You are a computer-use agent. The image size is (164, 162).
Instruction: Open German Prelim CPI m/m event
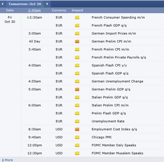(111, 41)
